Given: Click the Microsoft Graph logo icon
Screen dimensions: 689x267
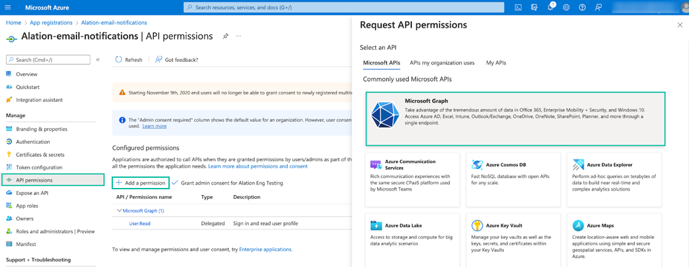Looking at the screenshot, I should 385,114.
